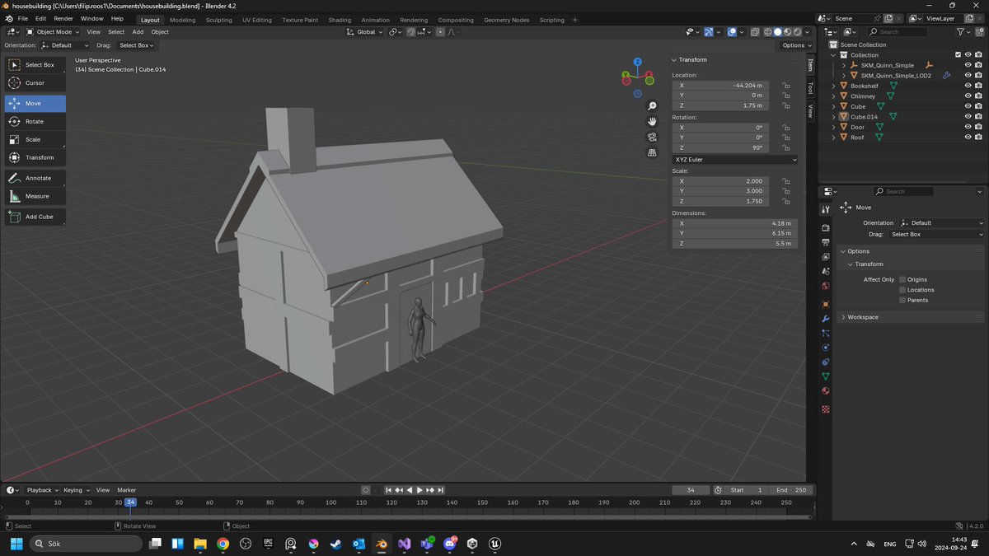Select the Select Box tool
Image resolution: width=989 pixels, height=556 pixels.
click(x=35, y=64)
